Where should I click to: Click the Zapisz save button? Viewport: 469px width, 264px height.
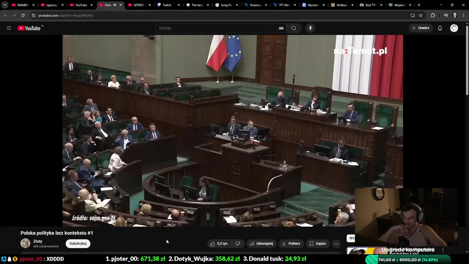tap(317, 243)
